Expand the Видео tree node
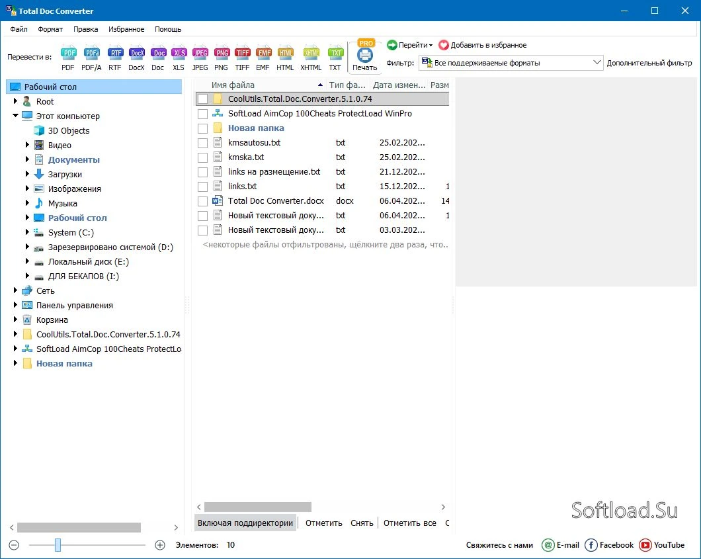Viewport: 701px width, 559px height. [27, 145]
